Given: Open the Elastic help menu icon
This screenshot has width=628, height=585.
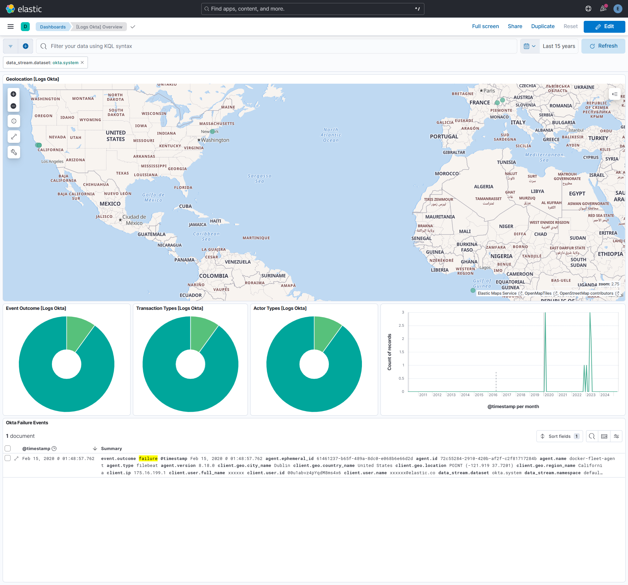Looking at the screenshot, I should (588, 9).
